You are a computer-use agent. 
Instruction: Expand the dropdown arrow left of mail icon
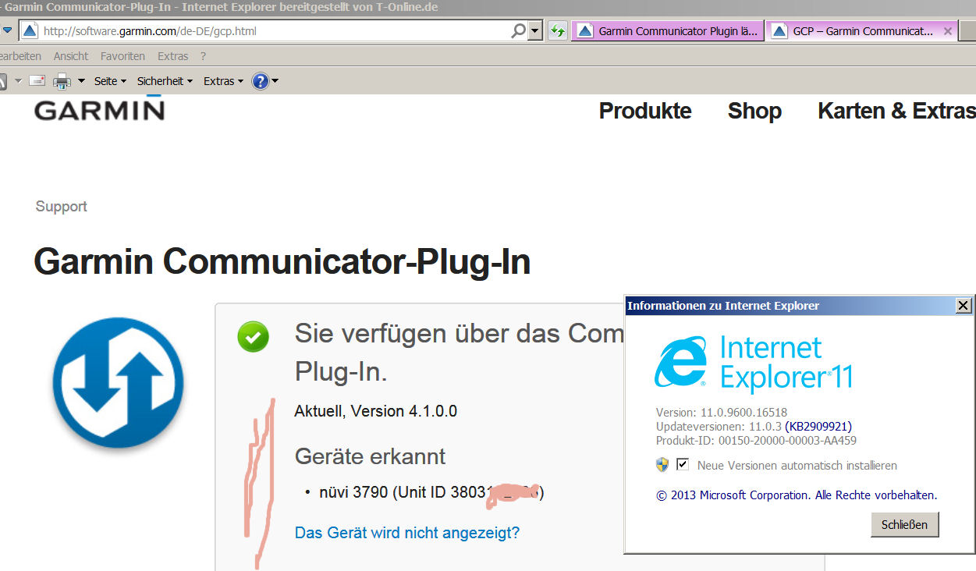tap(18, 81)
